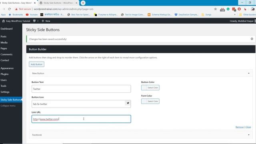
Task: Dismiss the changes saved notice
Action: point(252,39)
